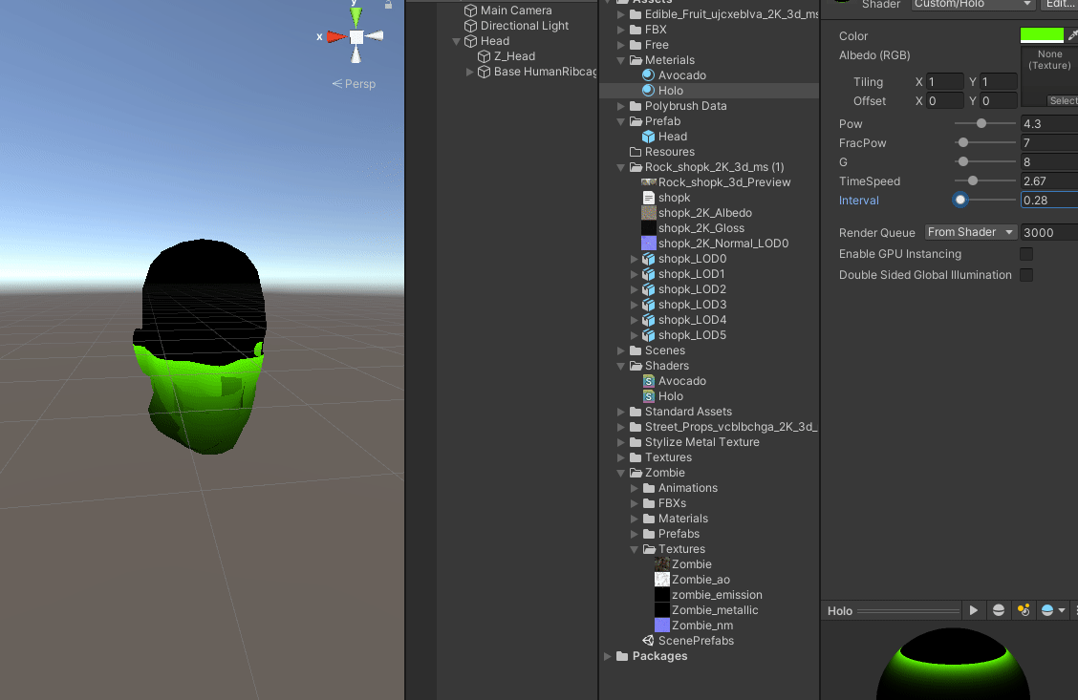
Task: Select the Scenes folder
Action: [708, 350]
